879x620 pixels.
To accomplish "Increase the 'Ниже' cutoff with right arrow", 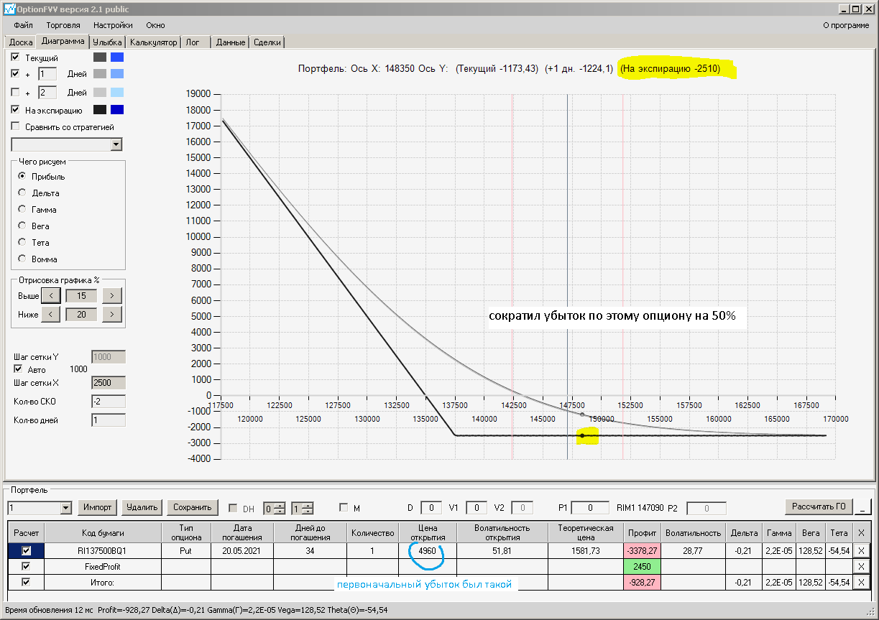I will click(111, 314).
